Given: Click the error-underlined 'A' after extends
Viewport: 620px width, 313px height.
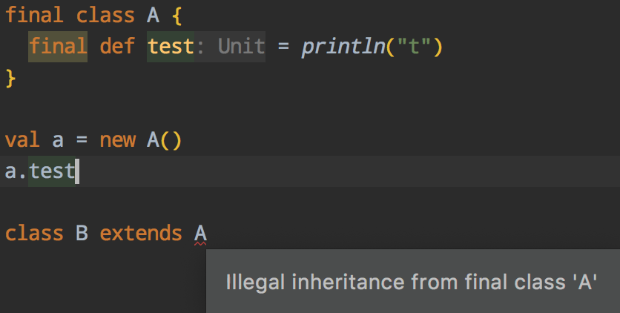Looking at the screenshot, I should click(200, 234).
